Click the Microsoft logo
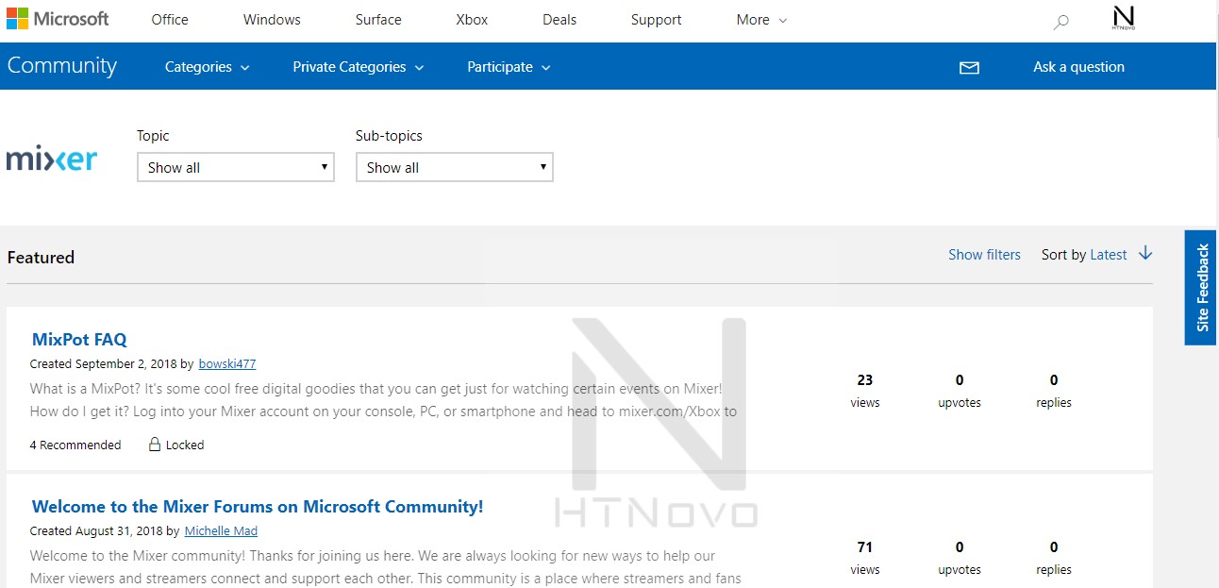The image size is (1219, 588). click(58, 18)
